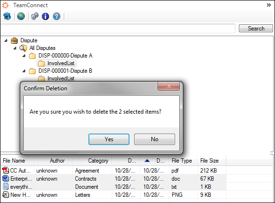The height and width of the screenshot is (203, 275).
Task: Focus the search text field
Action: point(118,29)
